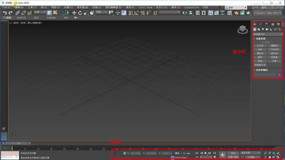Switch to the Hierarchy panel tab
Viewport: 285px width, 160px height.
266,24
